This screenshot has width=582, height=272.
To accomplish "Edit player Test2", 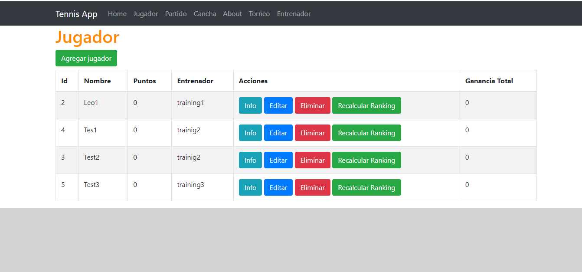I will coord(278,160).
